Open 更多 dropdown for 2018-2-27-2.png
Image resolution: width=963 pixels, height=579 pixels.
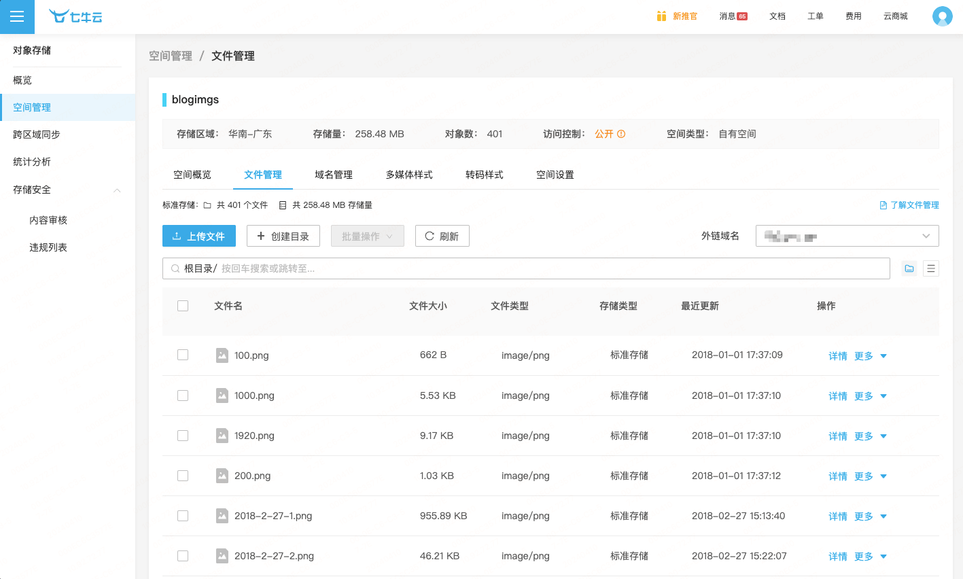tap(871, 556)
